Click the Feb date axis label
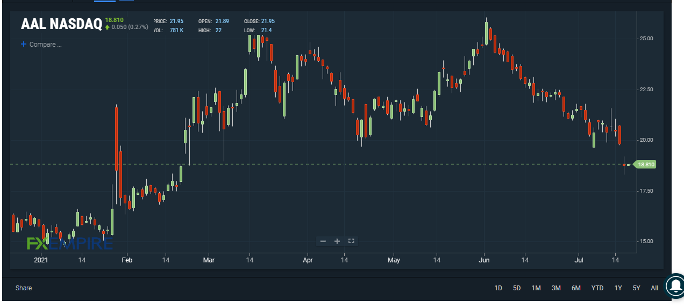Viewport: 684px width, 308px height. 127,260
